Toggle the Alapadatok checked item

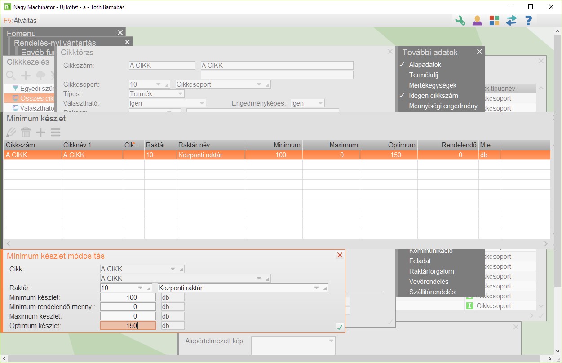(x=425, y=65)
